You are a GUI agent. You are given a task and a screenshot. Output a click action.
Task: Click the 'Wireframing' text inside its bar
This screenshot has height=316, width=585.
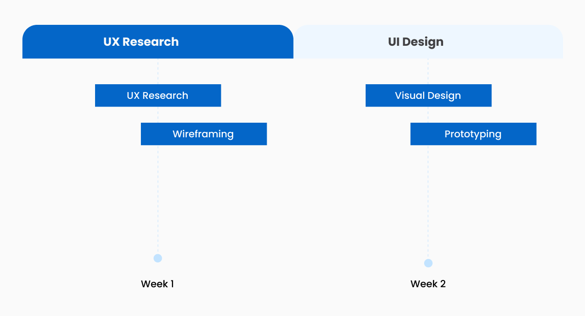point(203,134)
